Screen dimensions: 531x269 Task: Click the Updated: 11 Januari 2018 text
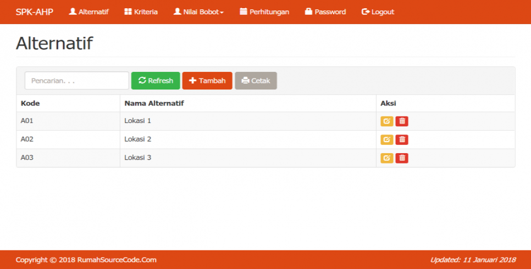tap(473, 260)
